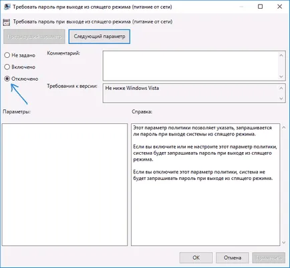Close the policy dialog window
290x268 pixels.
[x=279, y=7]
